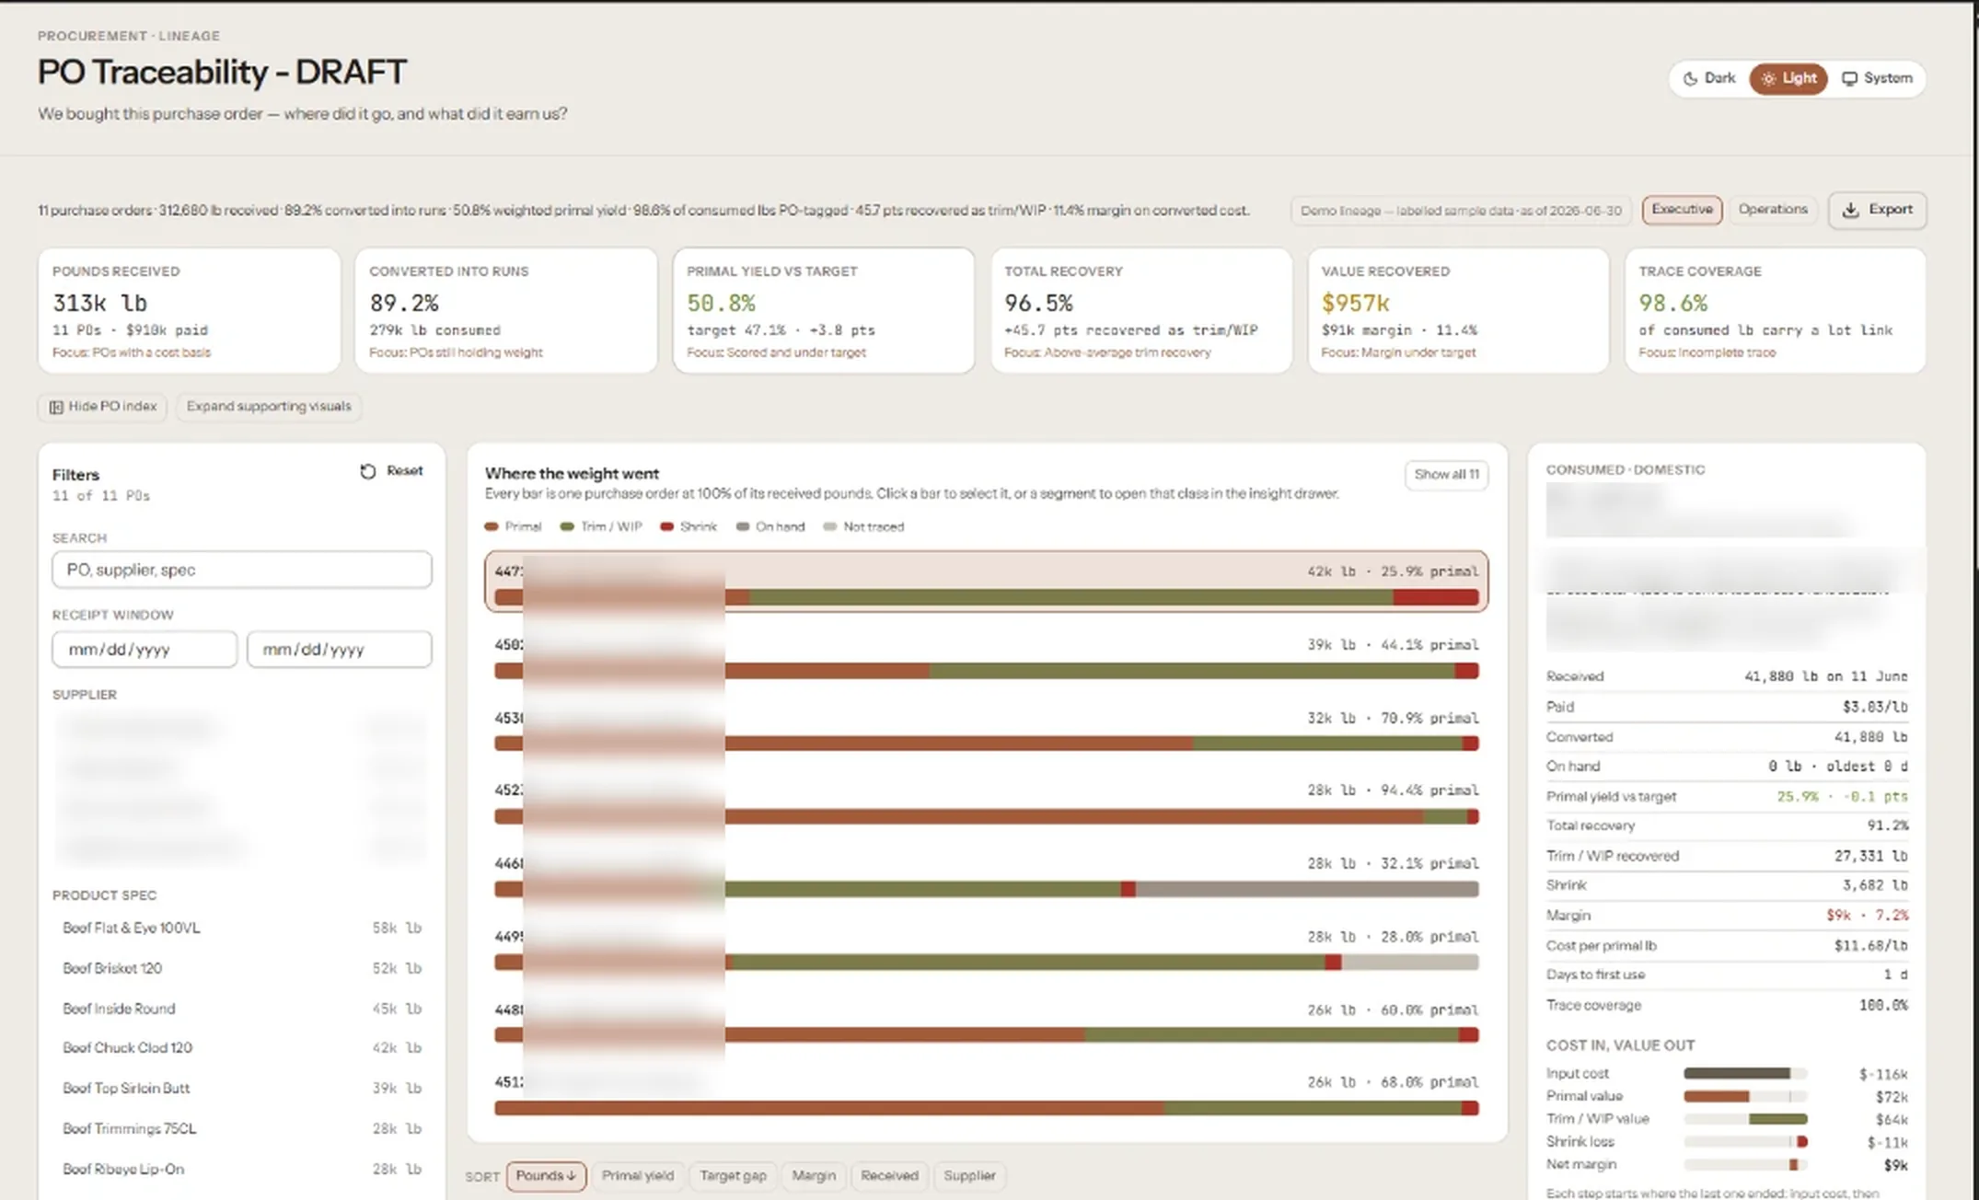Focus the PO, supplier, spec search field

242,570
